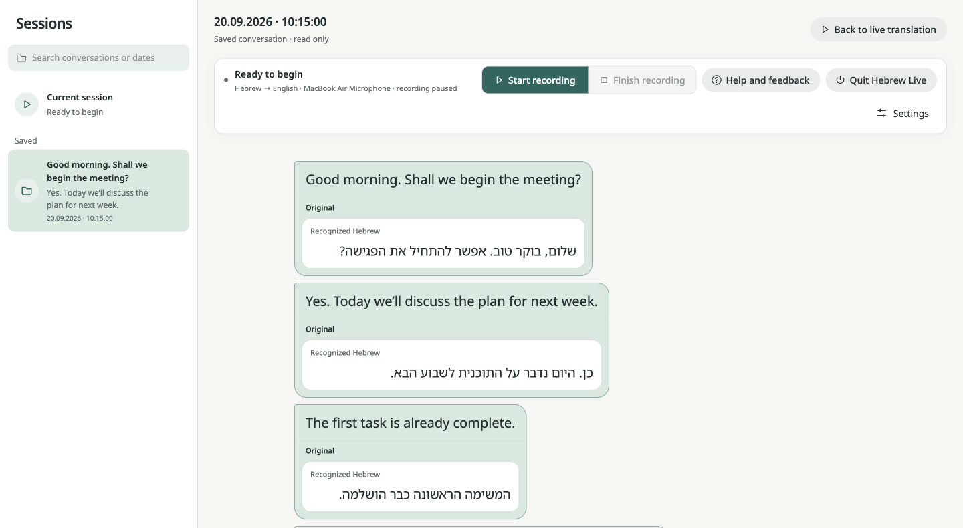The width and height of the screenshot is (963, 528).
Task: Click the Original label under "The first task" message
Action: [x=320, y=450]
